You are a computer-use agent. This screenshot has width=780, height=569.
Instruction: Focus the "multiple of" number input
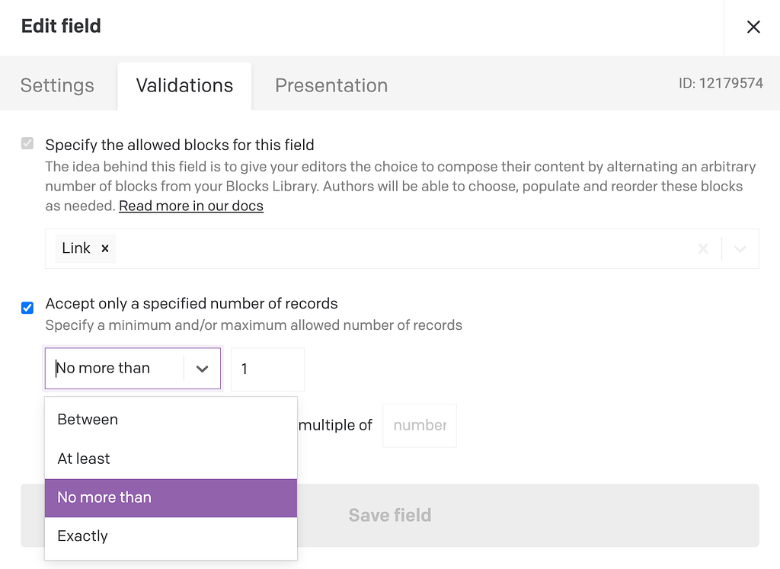click(419, 425)
